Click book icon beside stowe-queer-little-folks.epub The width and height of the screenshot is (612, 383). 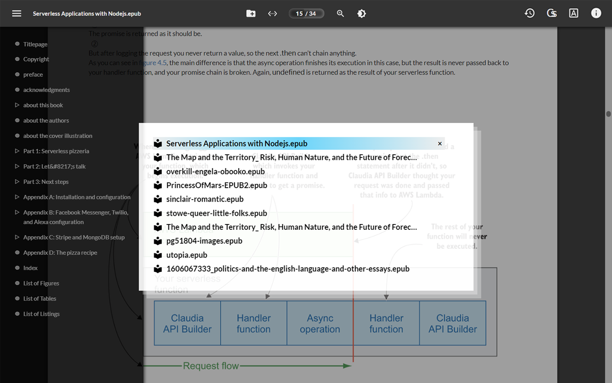[158, 213]
